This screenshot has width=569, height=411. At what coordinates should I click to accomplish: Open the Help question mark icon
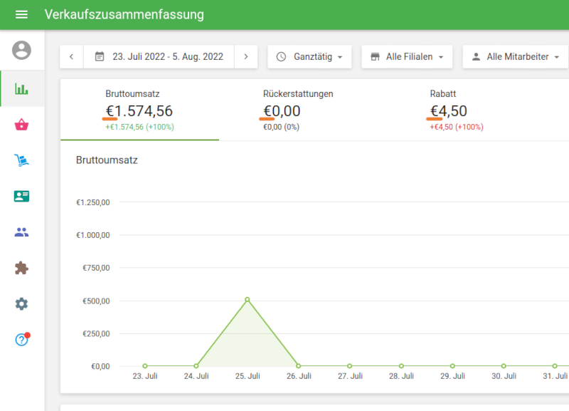(22, 340)
